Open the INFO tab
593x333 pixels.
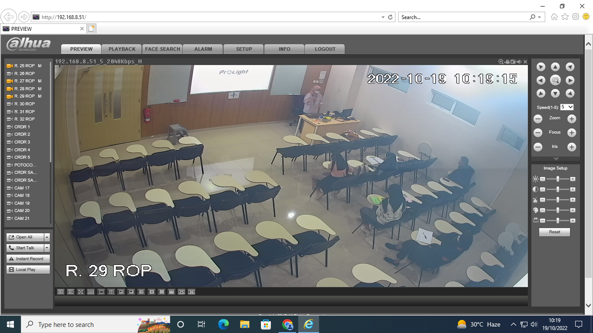pyautogui.click(x=284, y=49)
